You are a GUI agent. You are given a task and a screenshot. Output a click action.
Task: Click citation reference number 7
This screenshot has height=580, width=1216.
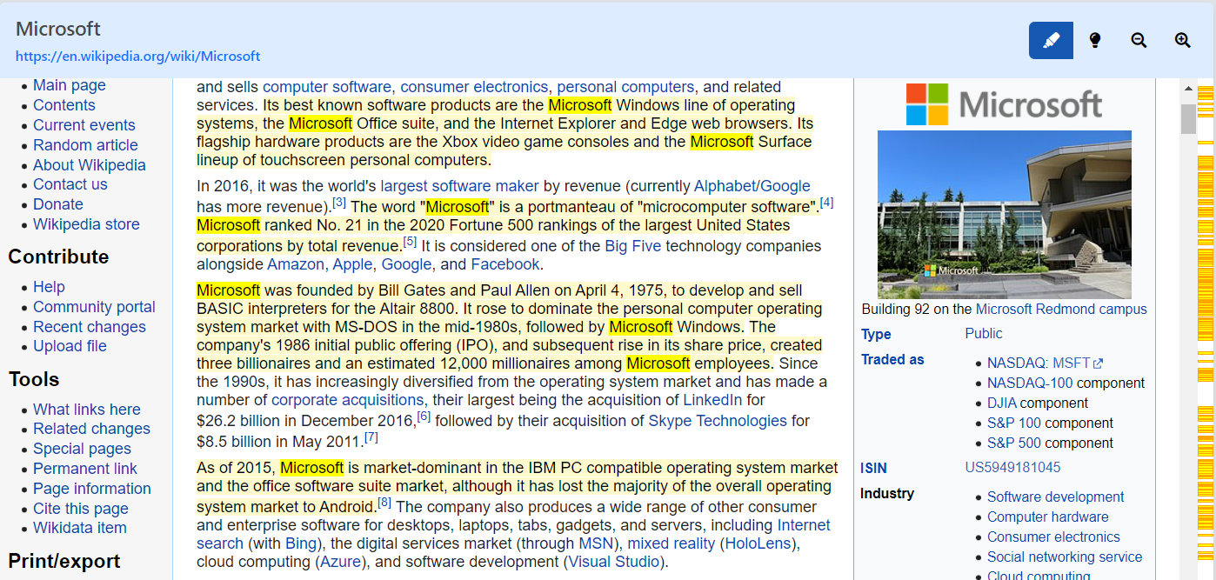(371, 437)
